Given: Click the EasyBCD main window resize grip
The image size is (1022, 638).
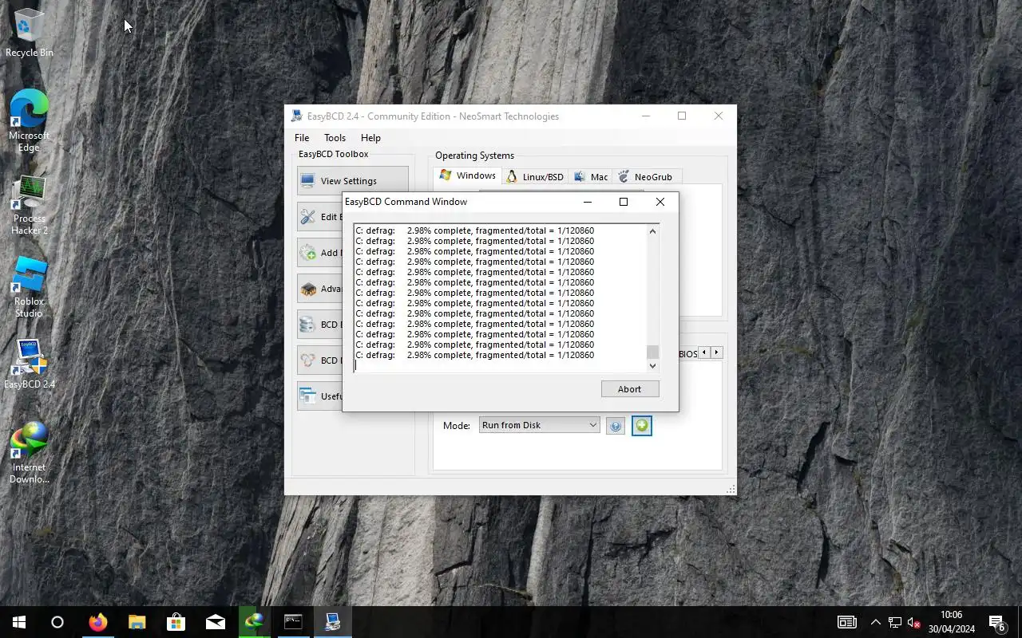Looking at the screenshot, I should click(x=731, y=490).
